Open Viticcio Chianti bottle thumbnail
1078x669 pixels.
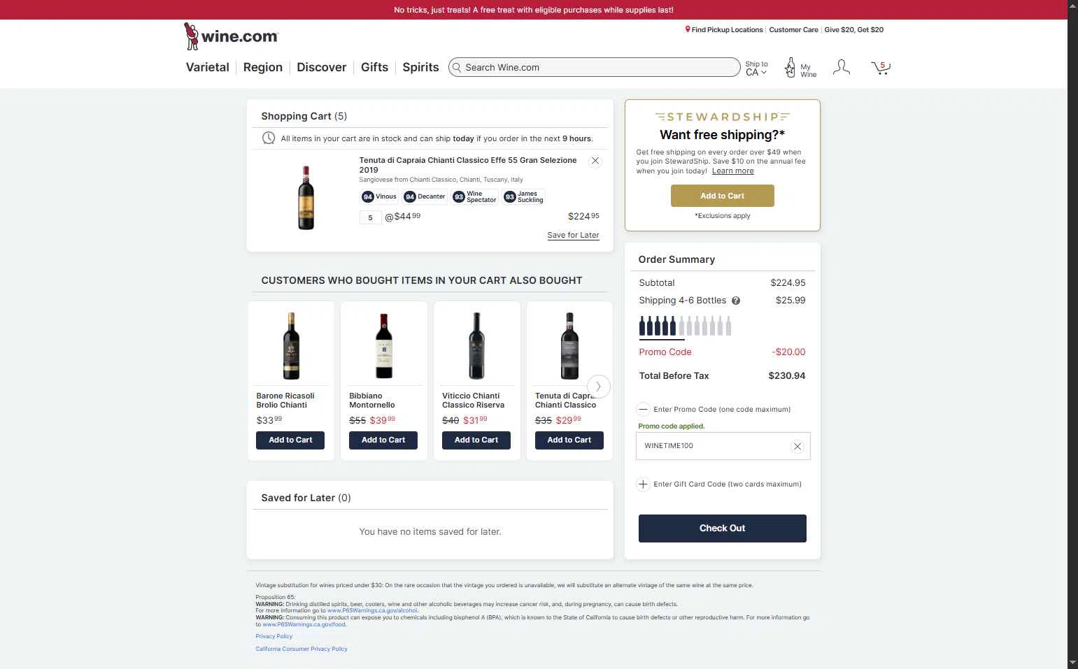click(476, 345)
